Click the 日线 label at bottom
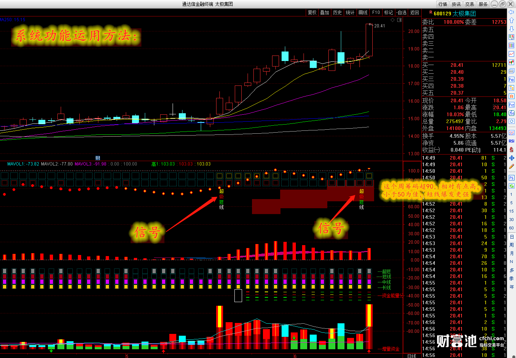 (x=412, y=355)
